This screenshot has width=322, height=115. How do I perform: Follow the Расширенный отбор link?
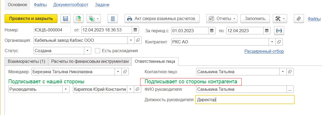point(264,51)
